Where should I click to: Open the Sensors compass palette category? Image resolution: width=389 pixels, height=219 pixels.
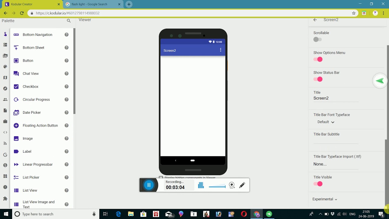5,89
